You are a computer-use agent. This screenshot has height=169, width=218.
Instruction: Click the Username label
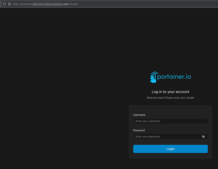click(139, 115)
